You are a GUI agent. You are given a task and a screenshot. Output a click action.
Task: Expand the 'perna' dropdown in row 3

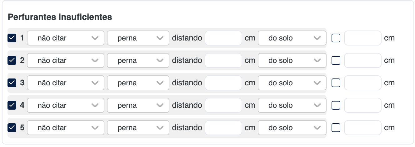point(138,83)
